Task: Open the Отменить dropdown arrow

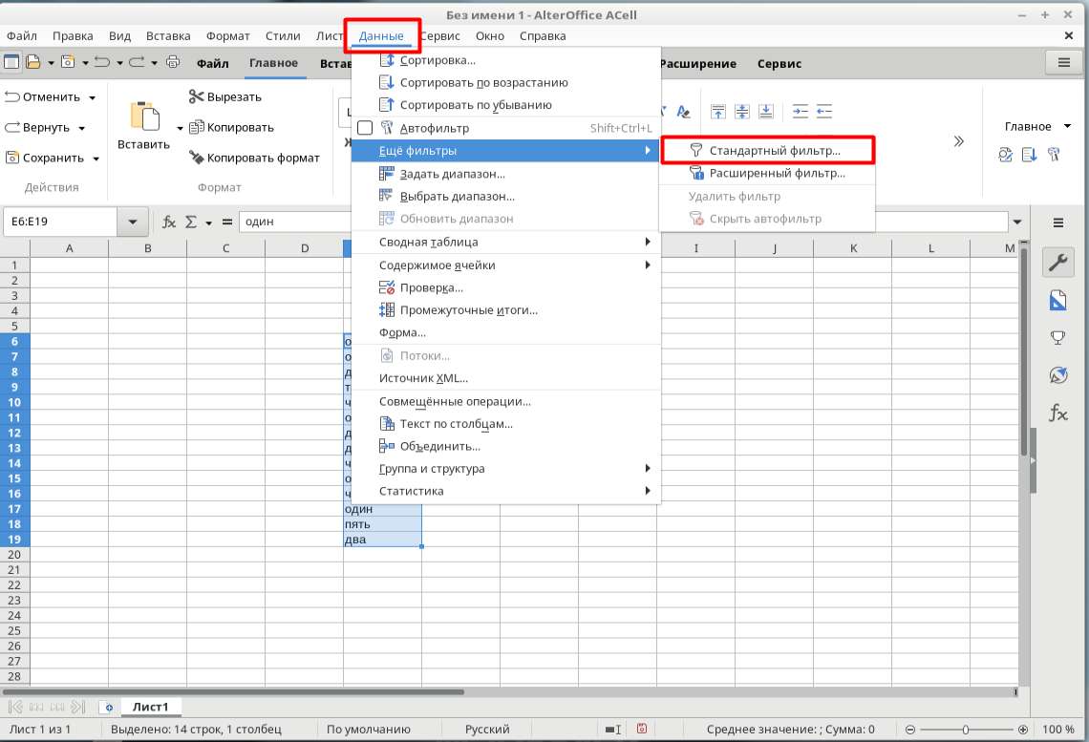Action: (x=93, y=97)
